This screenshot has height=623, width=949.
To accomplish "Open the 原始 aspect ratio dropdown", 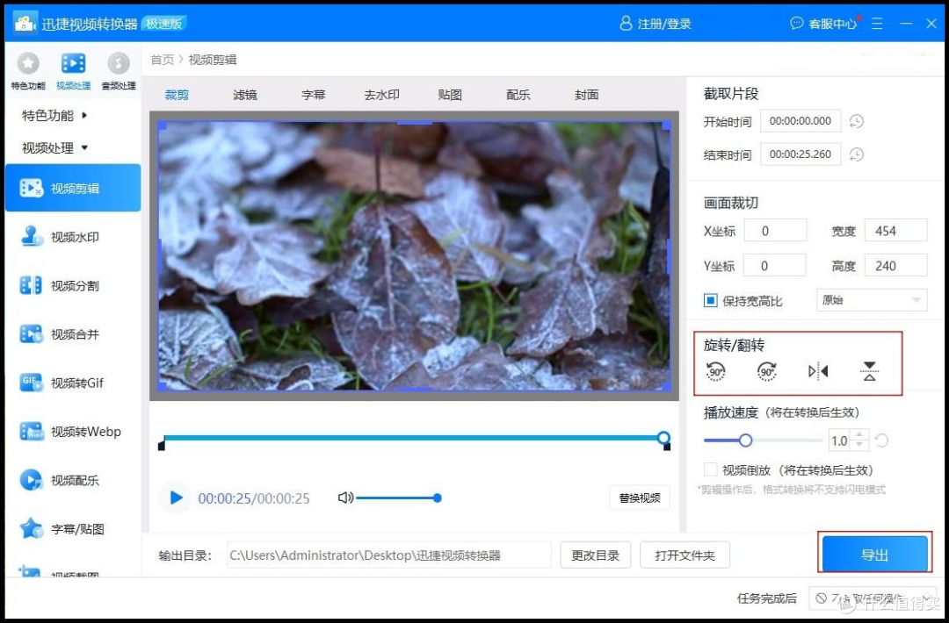I will [872, 300].
